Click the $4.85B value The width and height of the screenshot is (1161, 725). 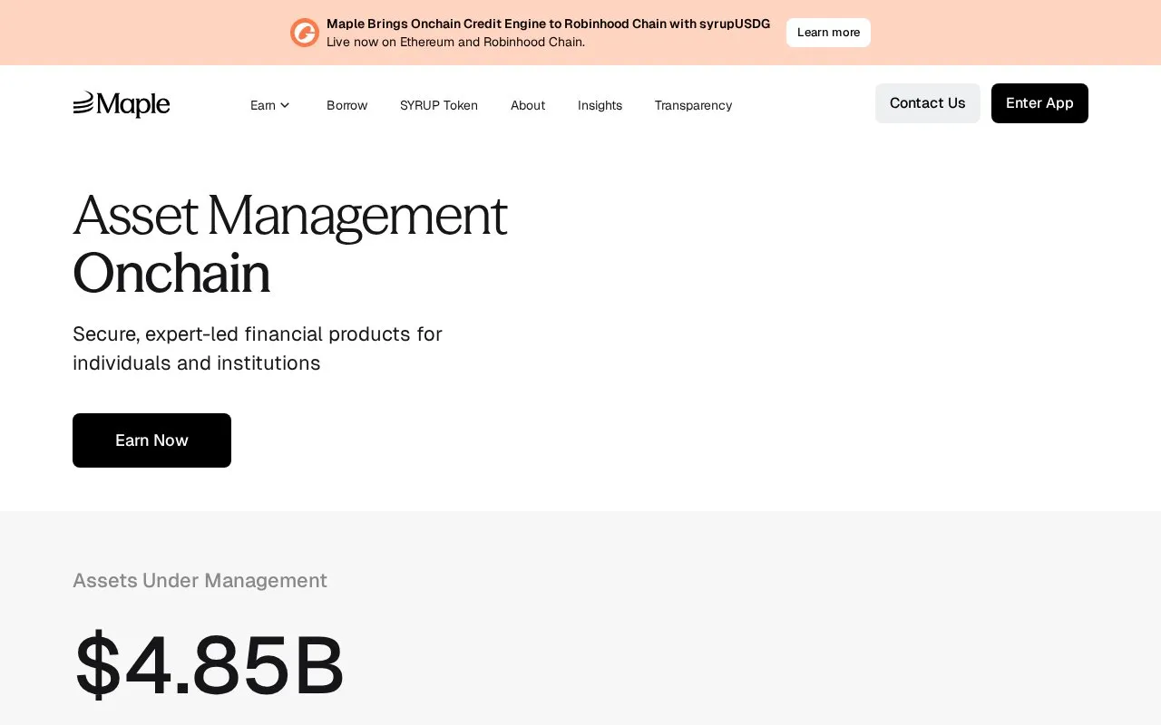(210, 665)
